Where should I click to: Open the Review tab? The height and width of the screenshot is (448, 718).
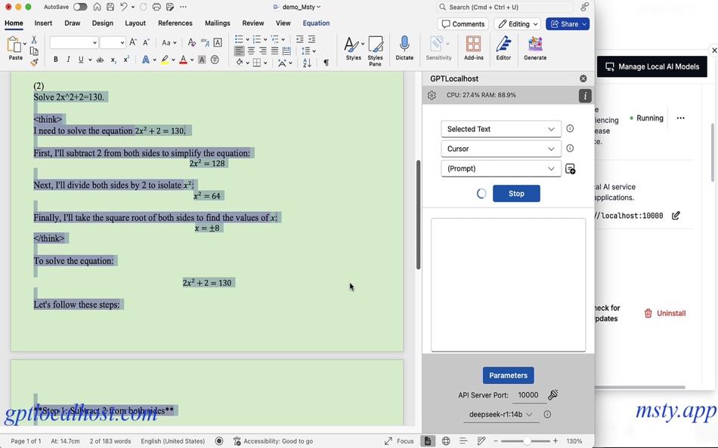click(252, 23)
